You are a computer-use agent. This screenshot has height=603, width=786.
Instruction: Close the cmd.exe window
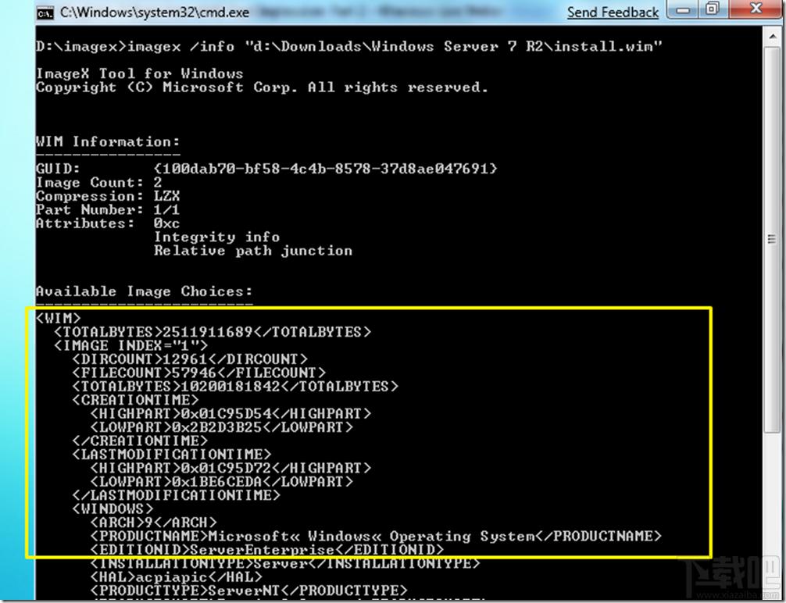(x=756, y=9)
